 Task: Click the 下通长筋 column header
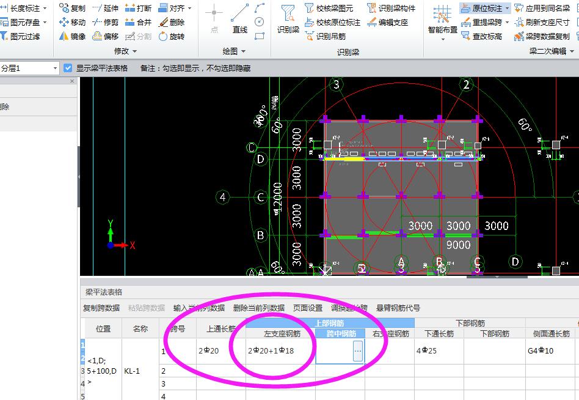pos(439,333)
